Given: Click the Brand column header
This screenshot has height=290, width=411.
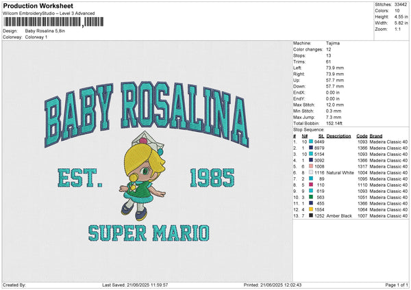Looking at the screenshot, I should coord(376,135).
